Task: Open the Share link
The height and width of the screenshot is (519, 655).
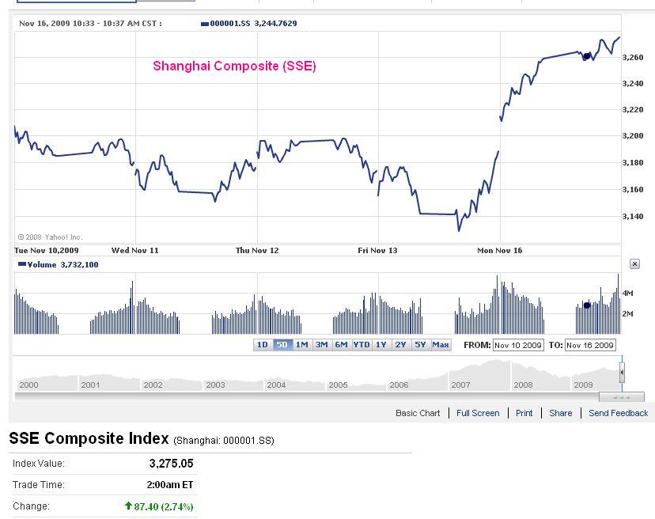Action: (x=560, y=413)
